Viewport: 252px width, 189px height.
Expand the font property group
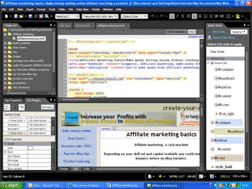(x=6, y=152)
